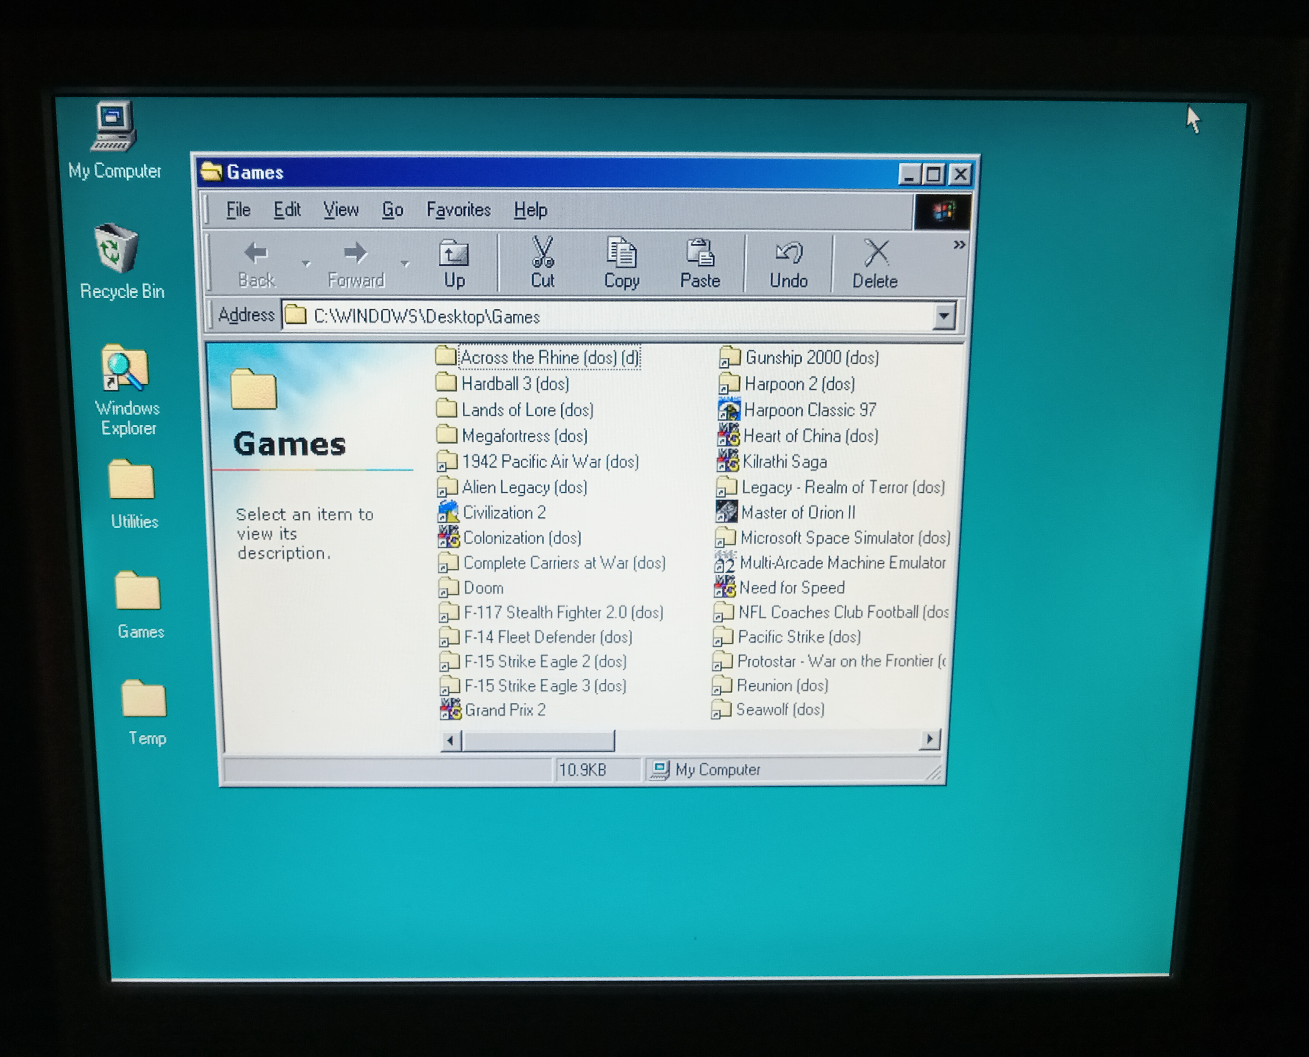Click the horizontal scrollbar right arrow
This screenshot has height=1057, width=1309.
929,739
